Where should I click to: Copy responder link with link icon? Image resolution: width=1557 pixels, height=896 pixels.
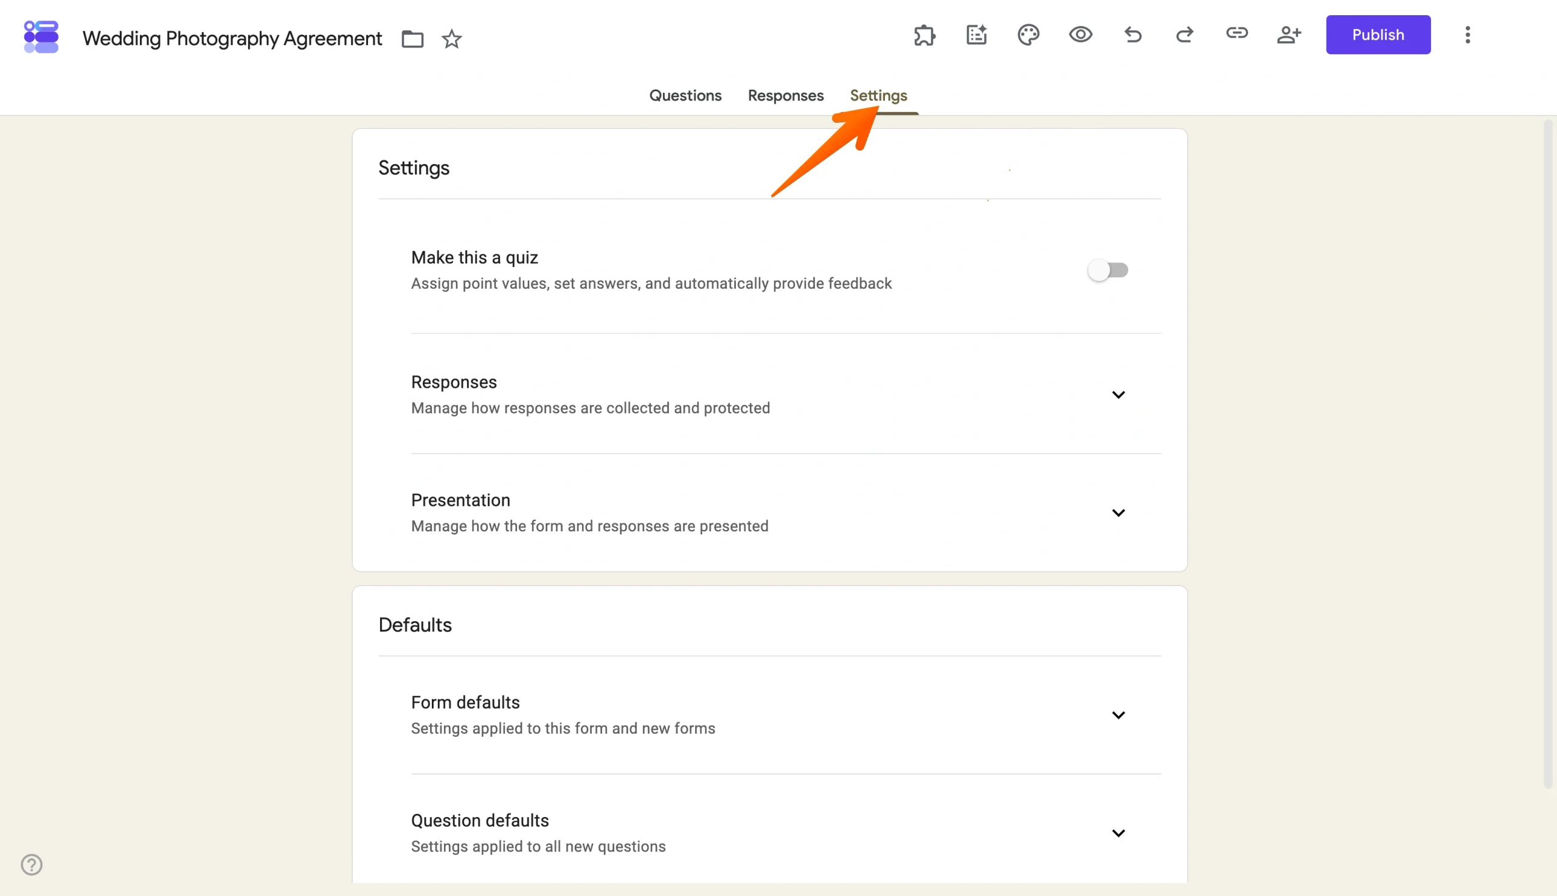click(x=1236, y=33)
